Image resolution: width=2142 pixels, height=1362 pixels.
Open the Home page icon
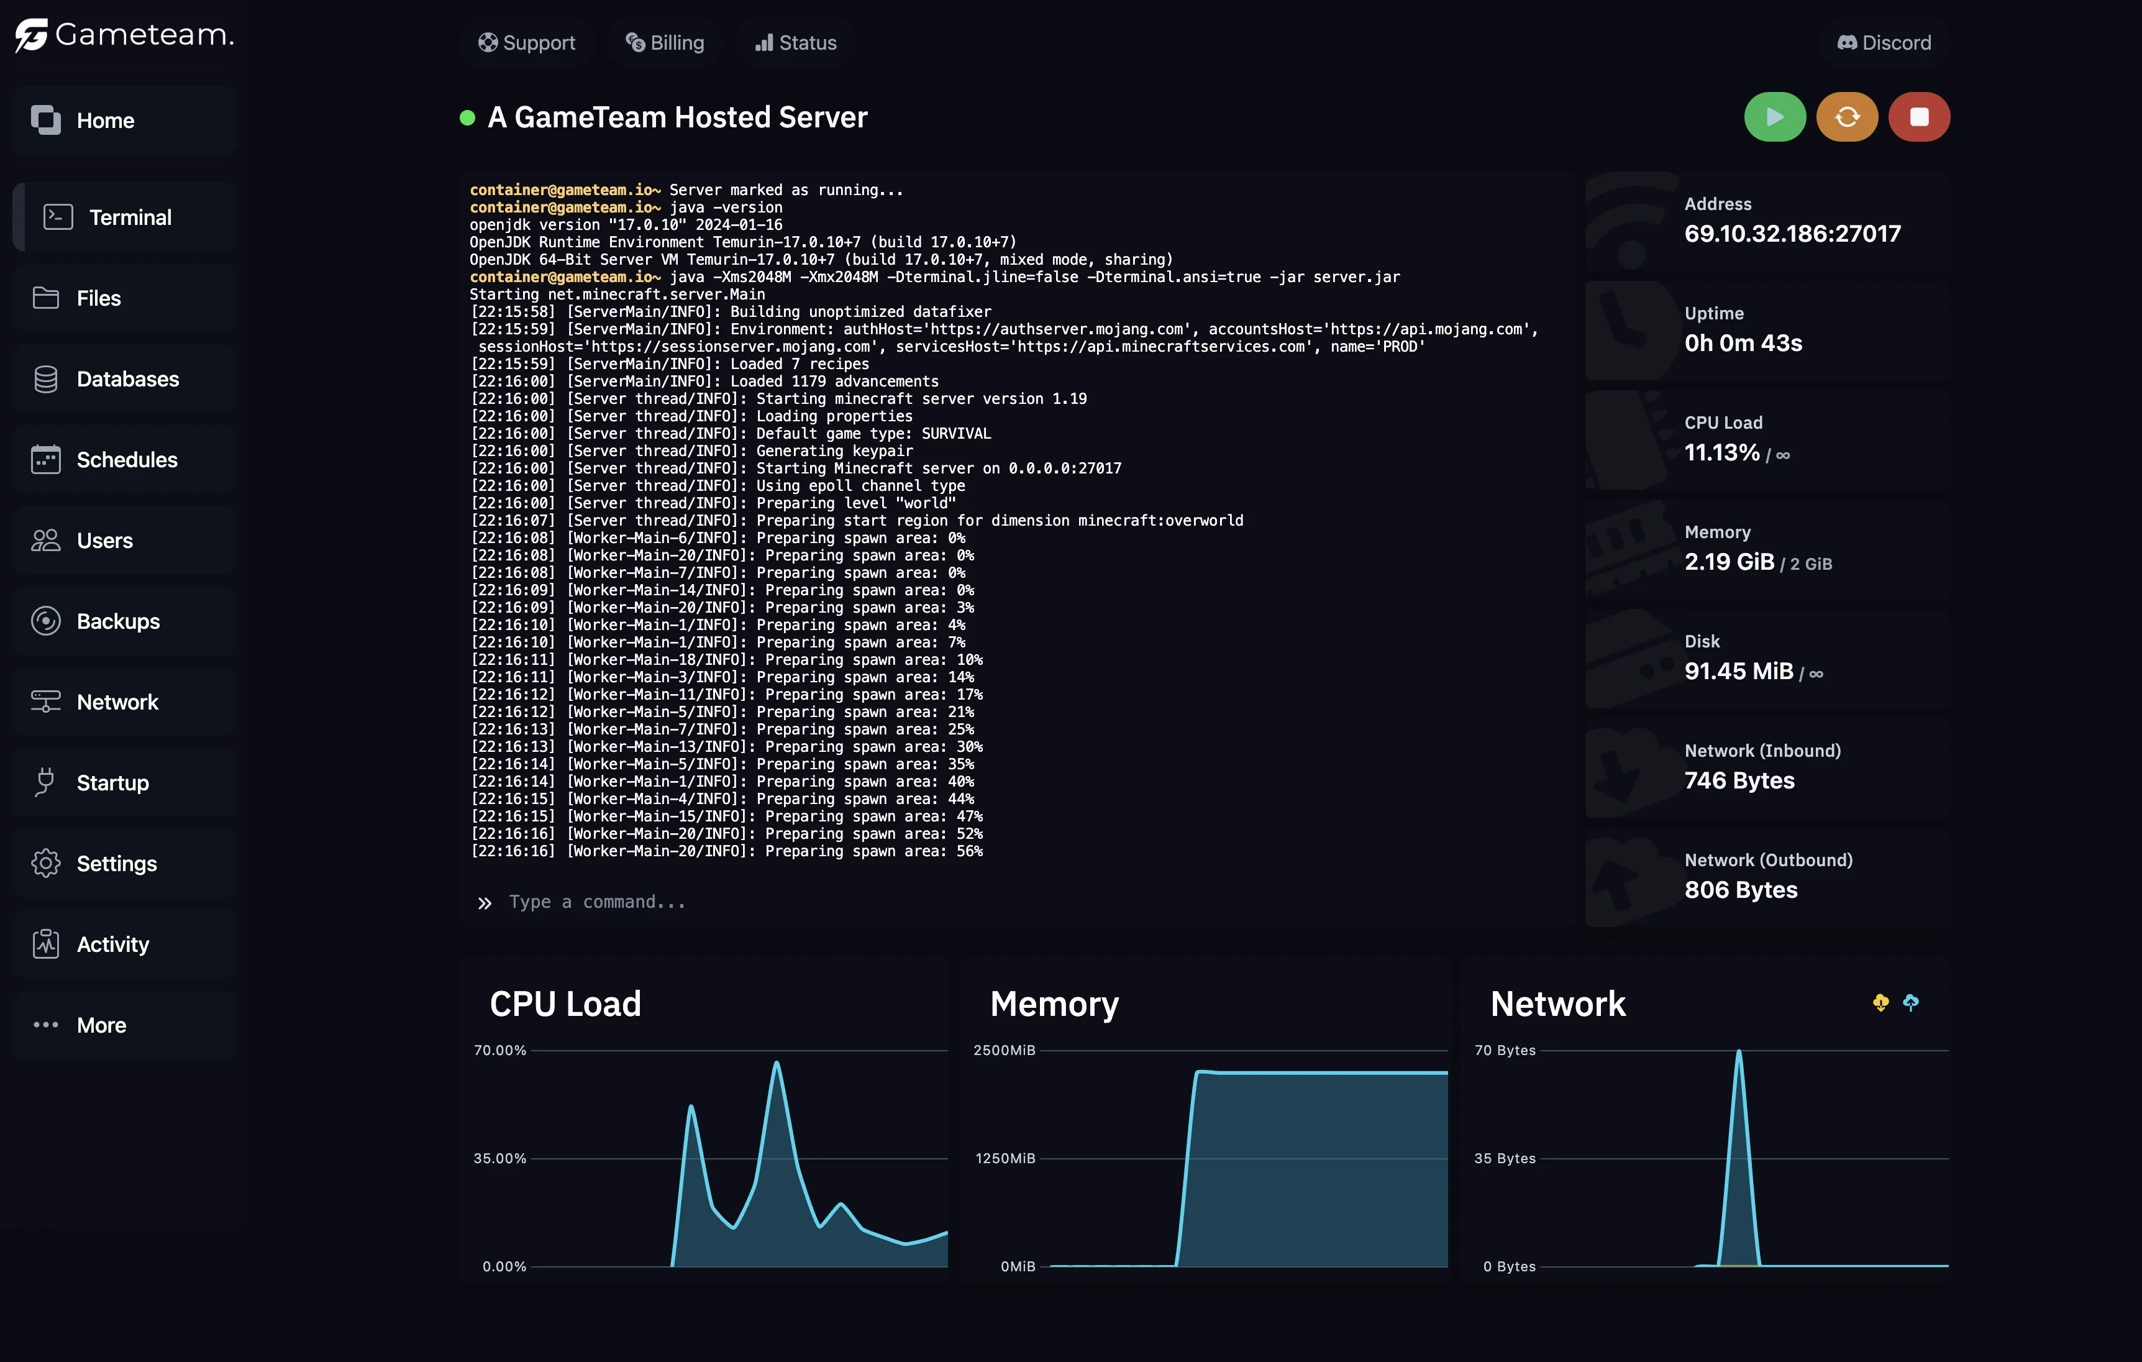pos(46,120)
